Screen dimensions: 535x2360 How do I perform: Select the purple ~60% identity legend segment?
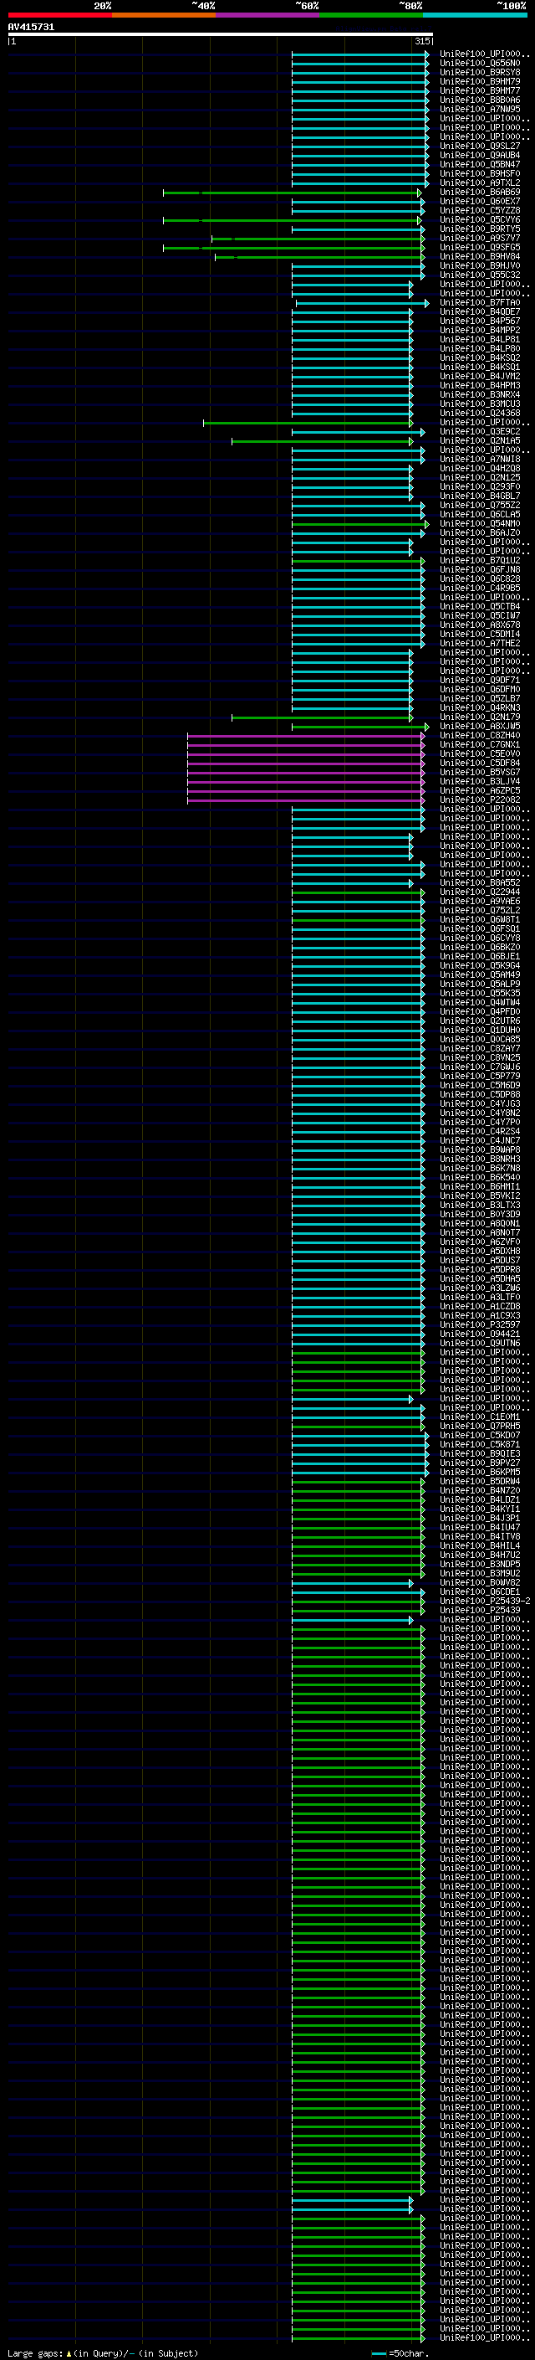coord(268,15)
